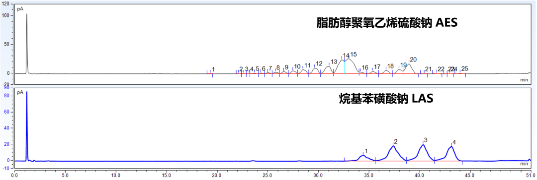Select peak label 2 in the AES chromatogram
This screenshot has width=537, height=180.
pyautogui.click(x=241, y=69)
